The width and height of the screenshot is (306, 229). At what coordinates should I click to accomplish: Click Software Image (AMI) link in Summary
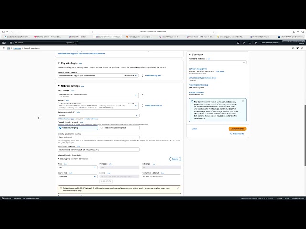coord(197,69)
